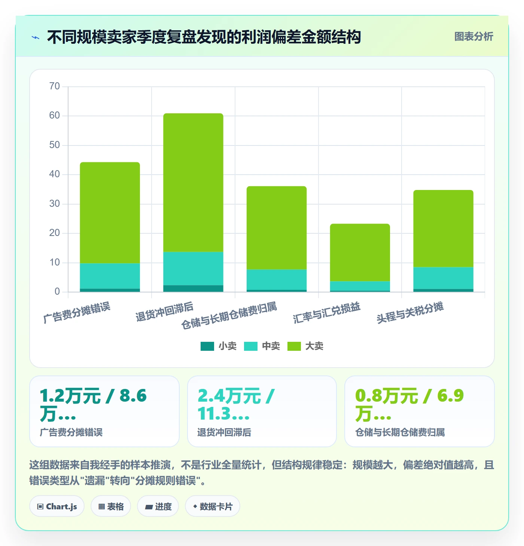Viewport: 524px width, 546px height.
Task: Click the 大卖 legend label text
Action: pos(314,346)
